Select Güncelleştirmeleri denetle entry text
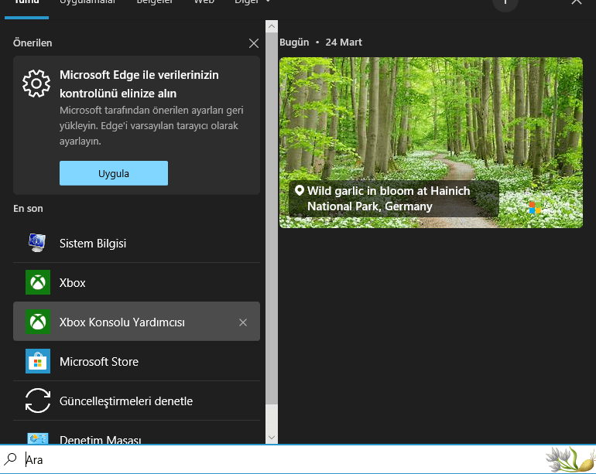This screenshot has height=474, width=596. point(126,401)
